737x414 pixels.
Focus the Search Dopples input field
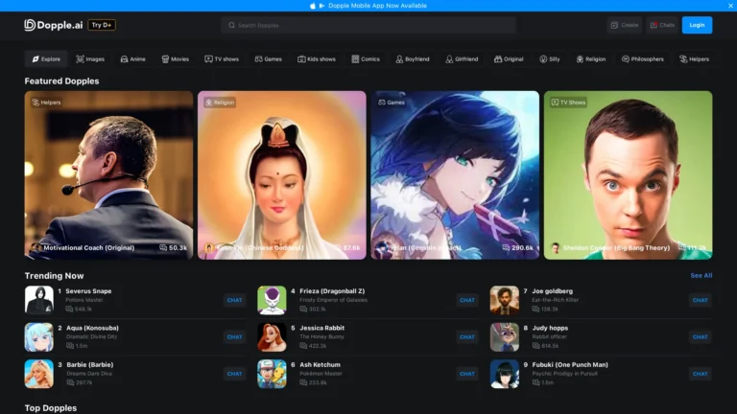click(368, 25)
